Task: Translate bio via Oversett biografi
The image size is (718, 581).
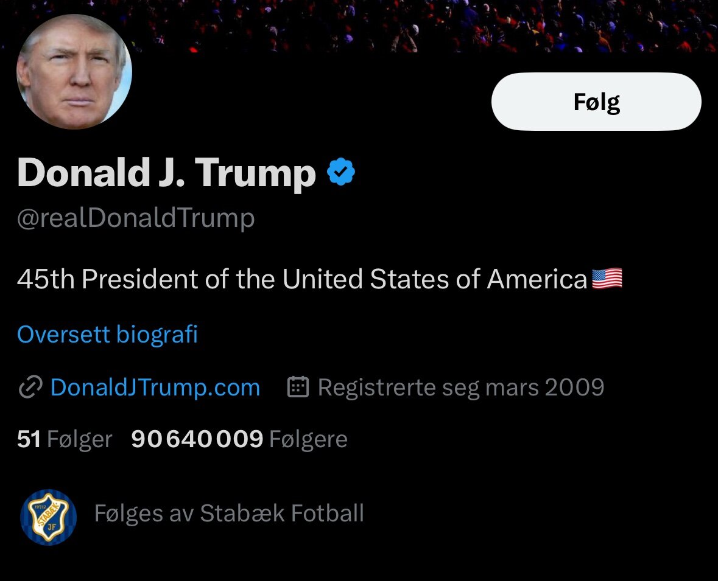Action: [x=107, y=334]
